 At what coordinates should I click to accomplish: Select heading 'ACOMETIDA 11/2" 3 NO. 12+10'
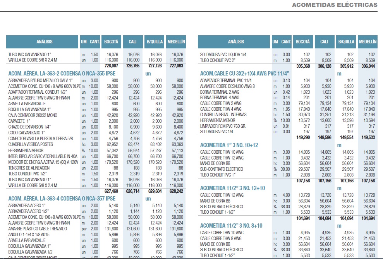tap(232, 188)
